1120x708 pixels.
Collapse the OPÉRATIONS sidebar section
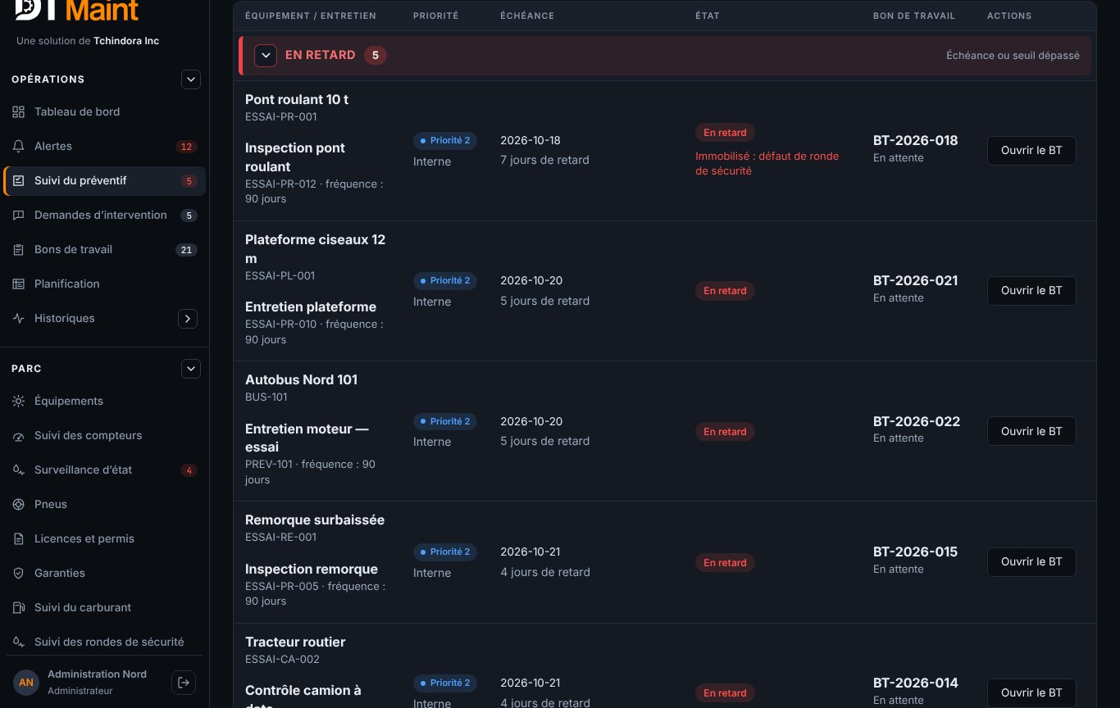(190, 79)
